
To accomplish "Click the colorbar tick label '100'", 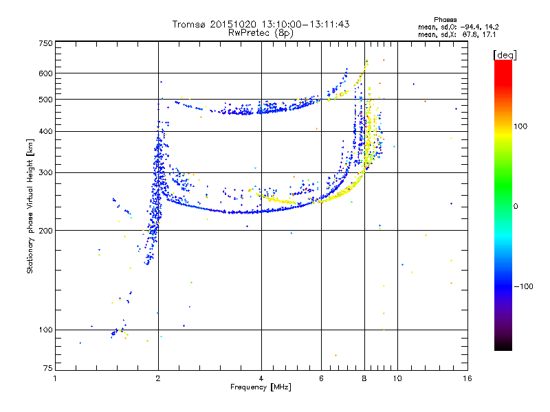I will tap(520, 126).
